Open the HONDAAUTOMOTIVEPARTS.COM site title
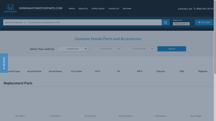The width and height of the screenshot is (216, 121). pyautogui.click(x=41, y=8)
